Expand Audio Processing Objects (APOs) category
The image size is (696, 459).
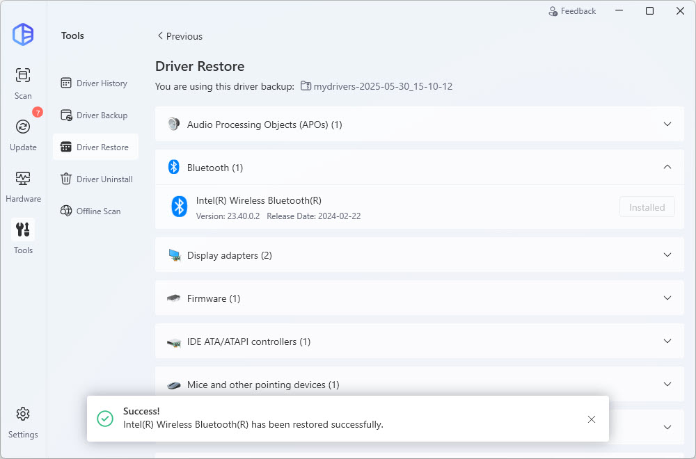(x=667, y=124)
